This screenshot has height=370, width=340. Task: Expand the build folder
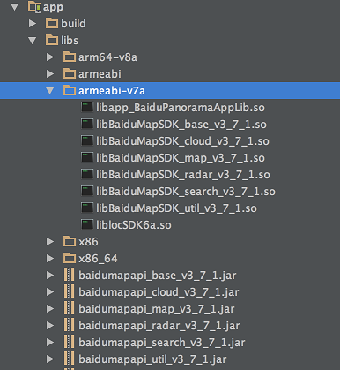click(33, 24)
